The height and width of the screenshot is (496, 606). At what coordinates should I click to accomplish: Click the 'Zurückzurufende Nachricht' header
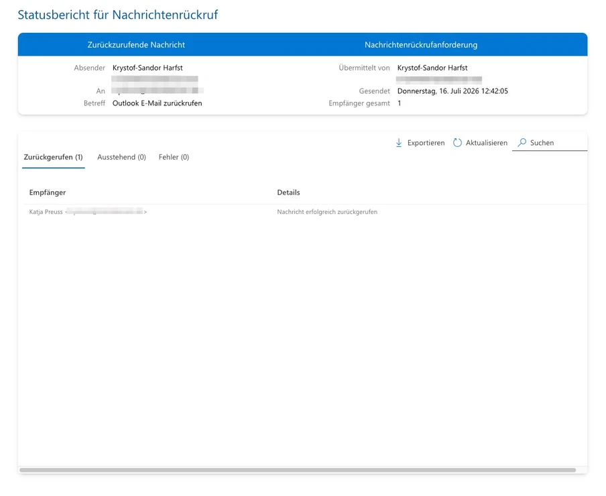tap(136, 45)
